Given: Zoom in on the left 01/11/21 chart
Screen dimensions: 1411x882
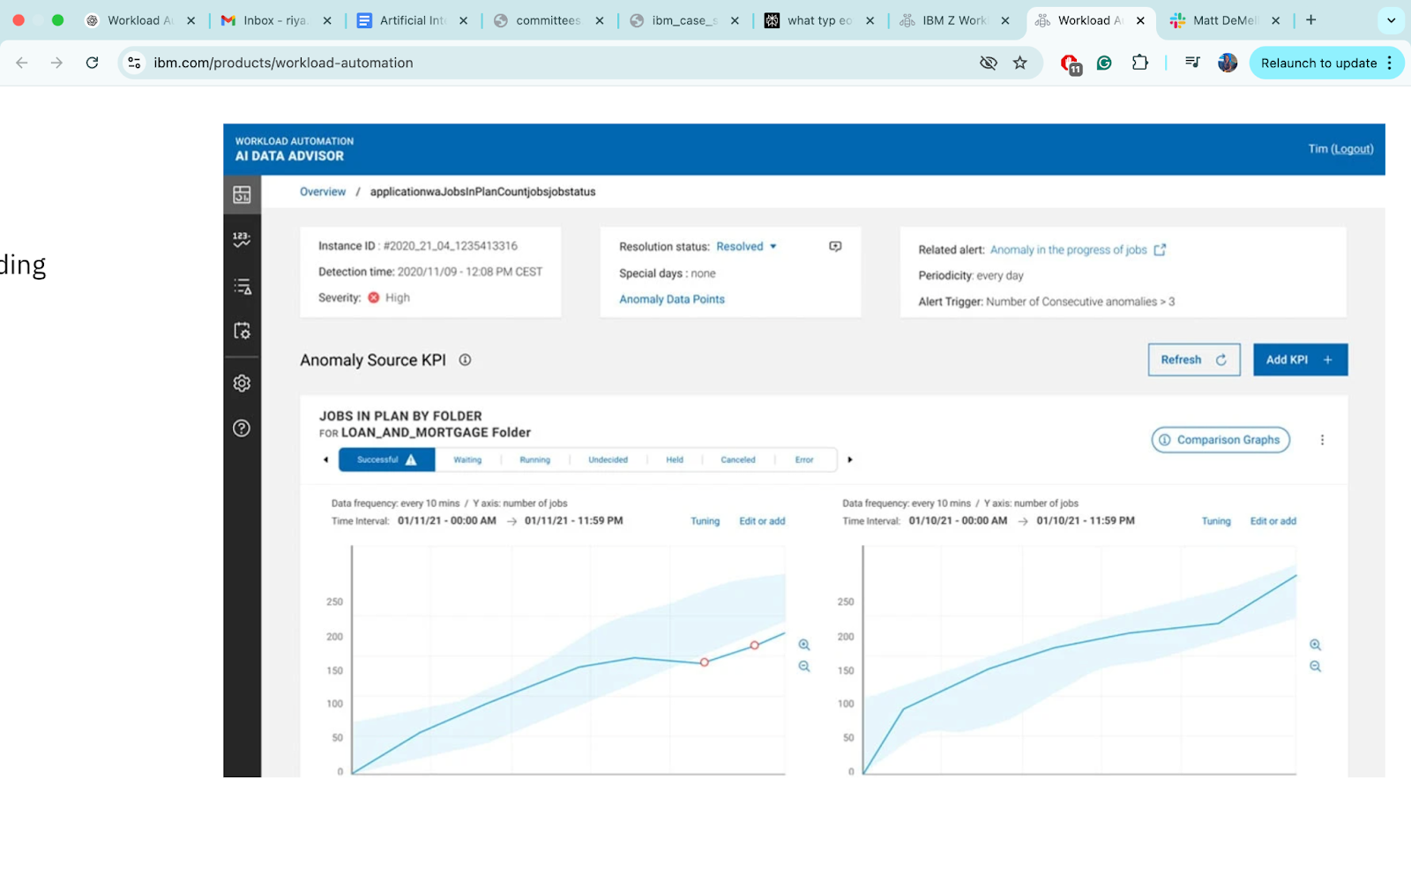Looking at the screenshot, I should (804, 645).
